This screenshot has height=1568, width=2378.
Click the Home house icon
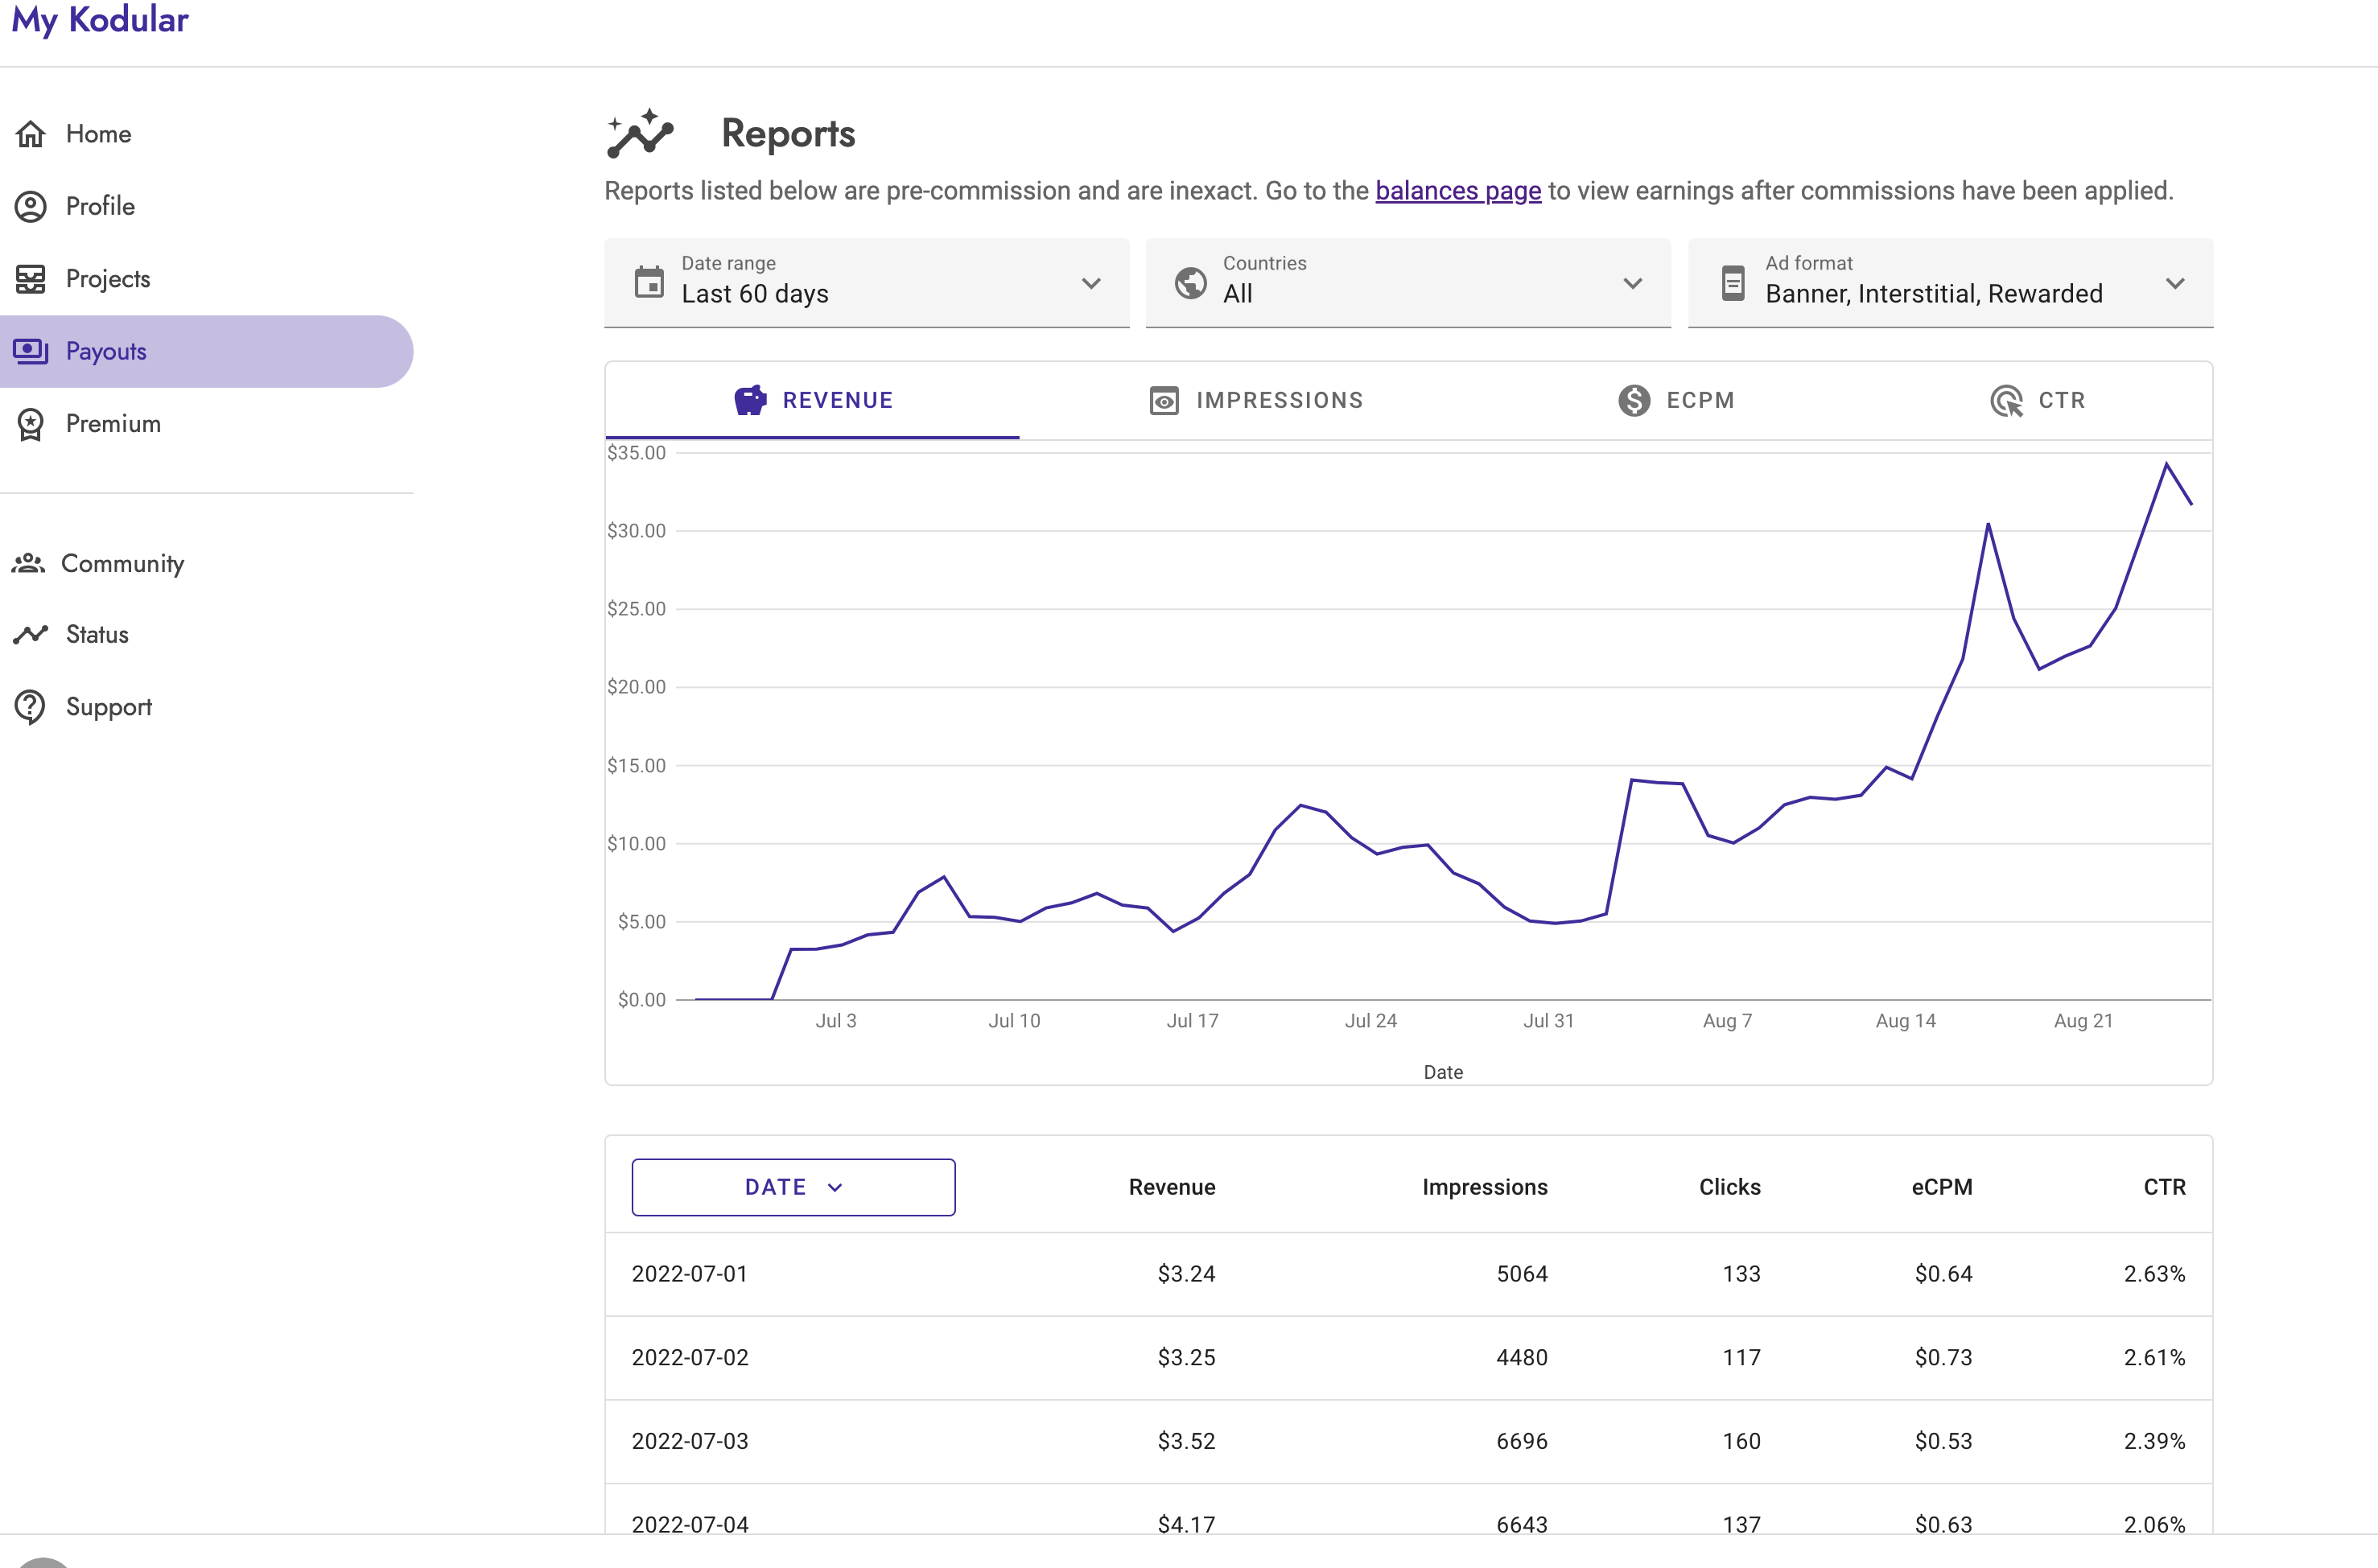[31, 134]
